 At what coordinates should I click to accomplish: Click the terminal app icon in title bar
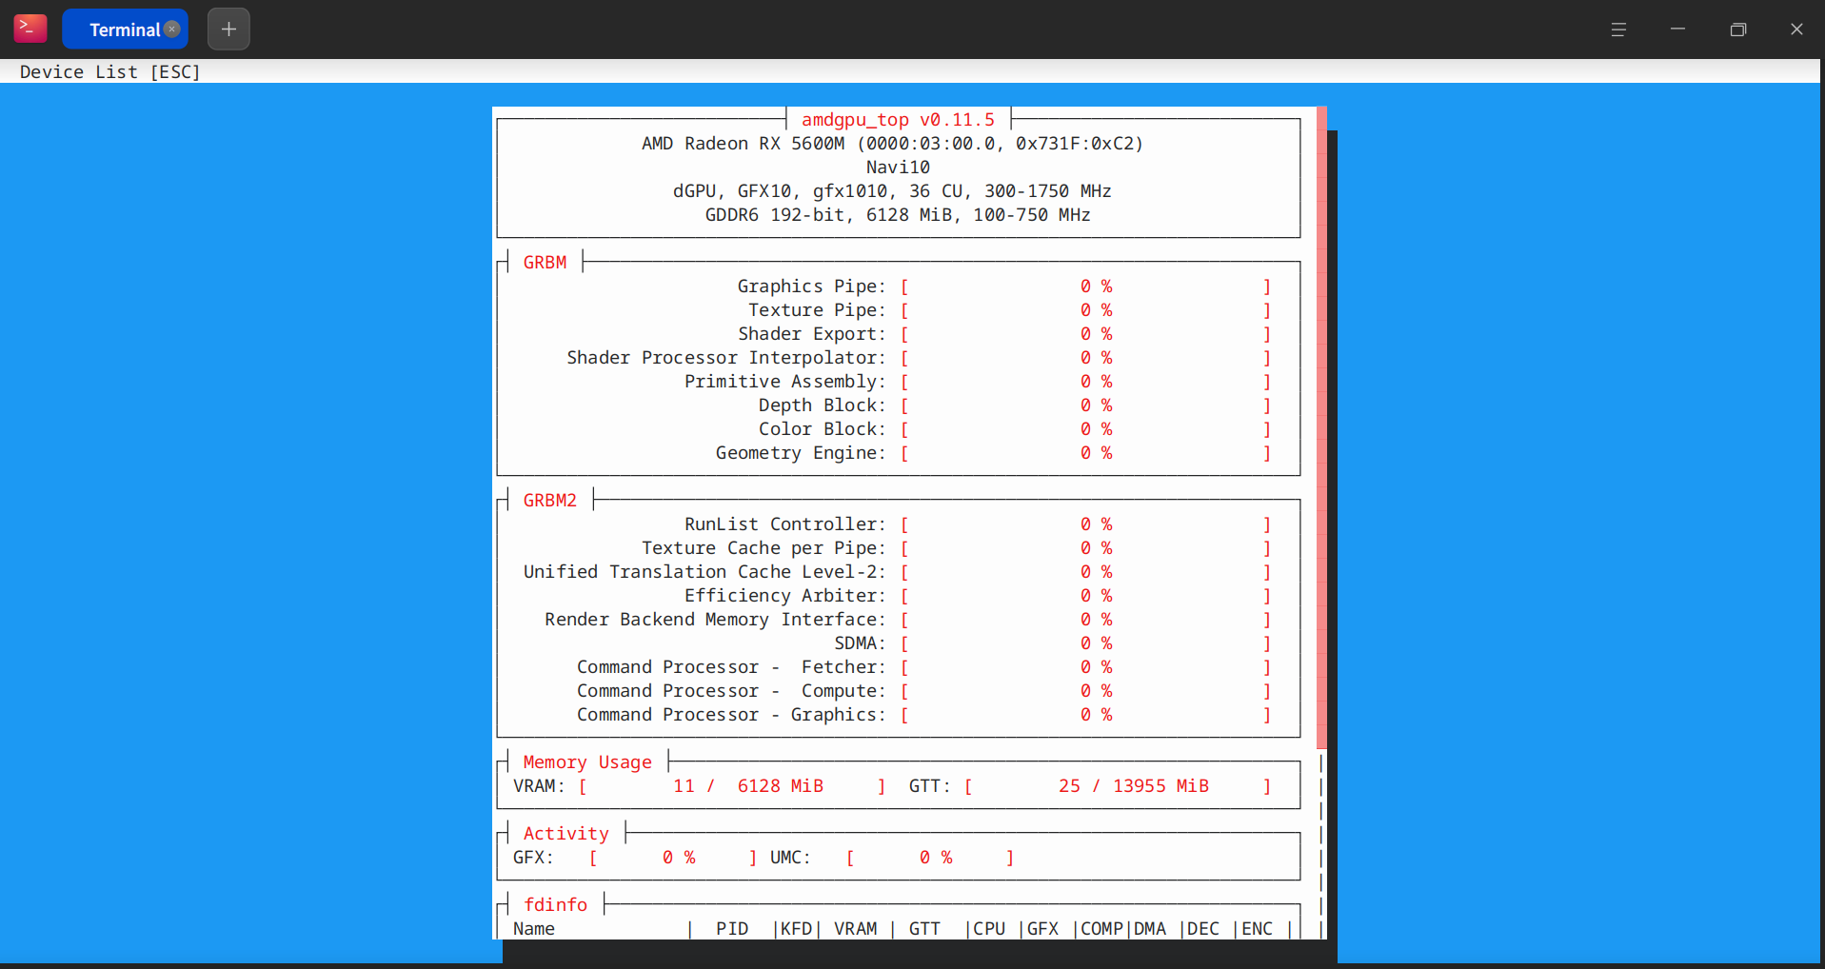[x=30, y=29]
